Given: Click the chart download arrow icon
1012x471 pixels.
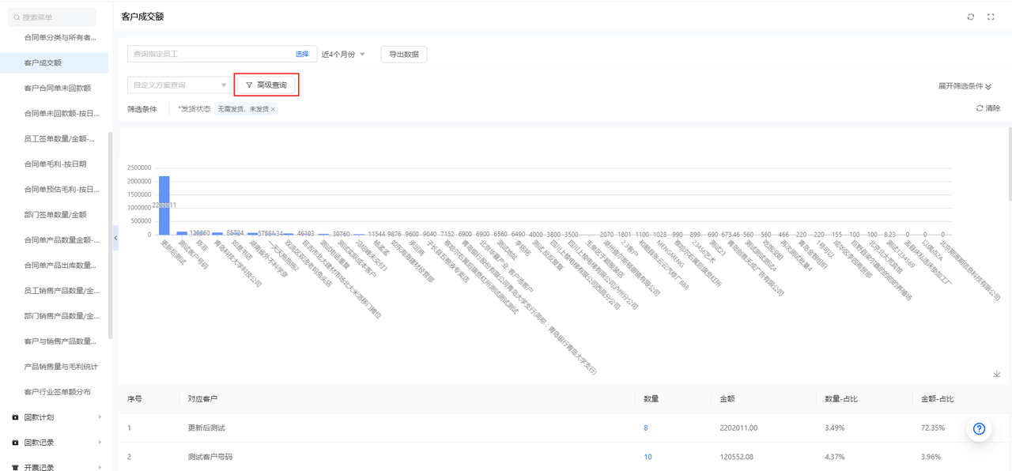Looking at the screenshot, I should pyautogui.click(x=996, y=374).
